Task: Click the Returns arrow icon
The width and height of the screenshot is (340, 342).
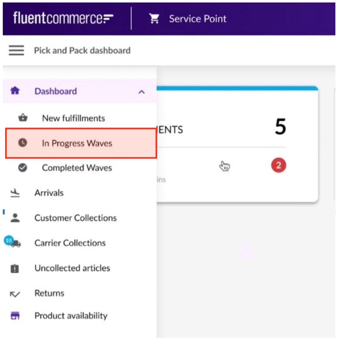Action: coord(15,294)
